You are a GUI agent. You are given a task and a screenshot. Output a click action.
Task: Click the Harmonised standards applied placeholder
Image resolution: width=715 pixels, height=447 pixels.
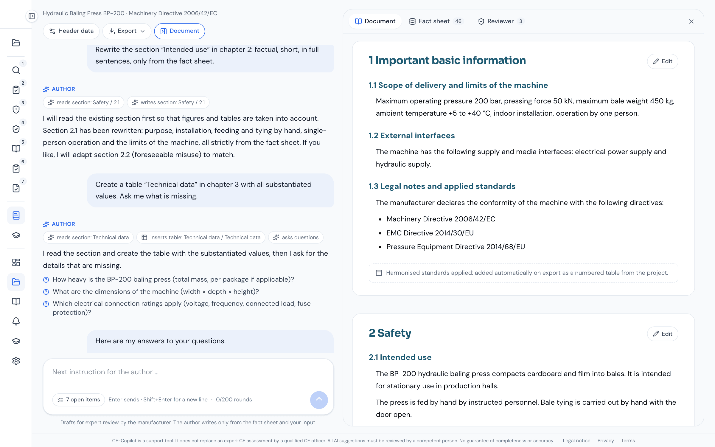[x=523, y=273]
